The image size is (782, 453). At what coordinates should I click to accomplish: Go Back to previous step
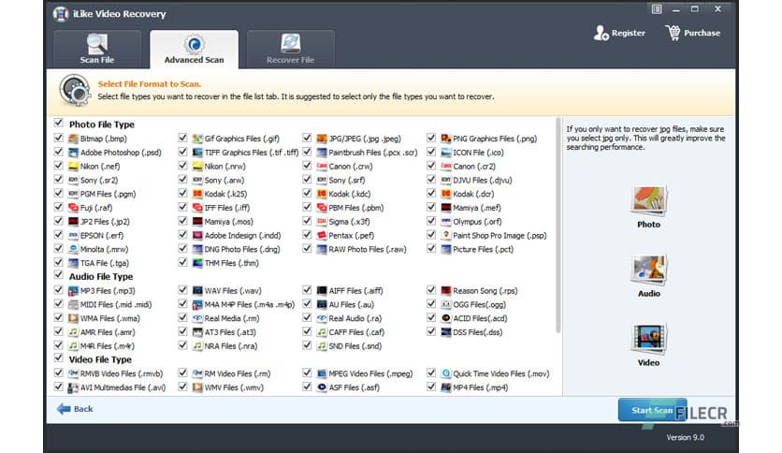75,409
